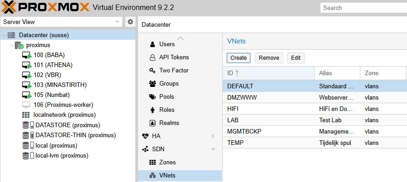Click the running VM icon for 100 (BABA)
The width and height of the screenshot is (407, 182).
[x=27, y=55]
